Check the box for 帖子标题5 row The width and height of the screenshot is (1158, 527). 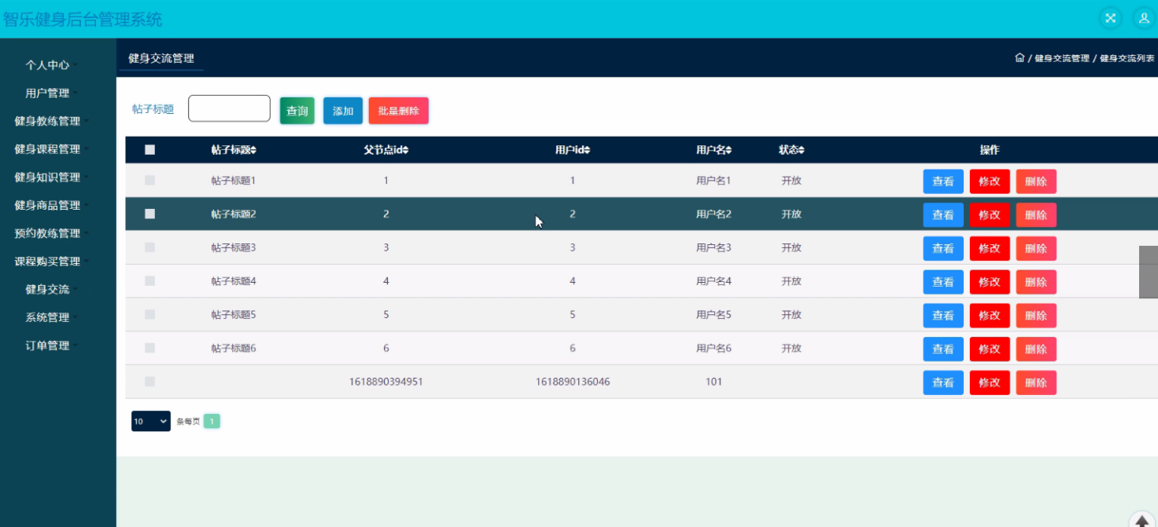tap(150, 314)
